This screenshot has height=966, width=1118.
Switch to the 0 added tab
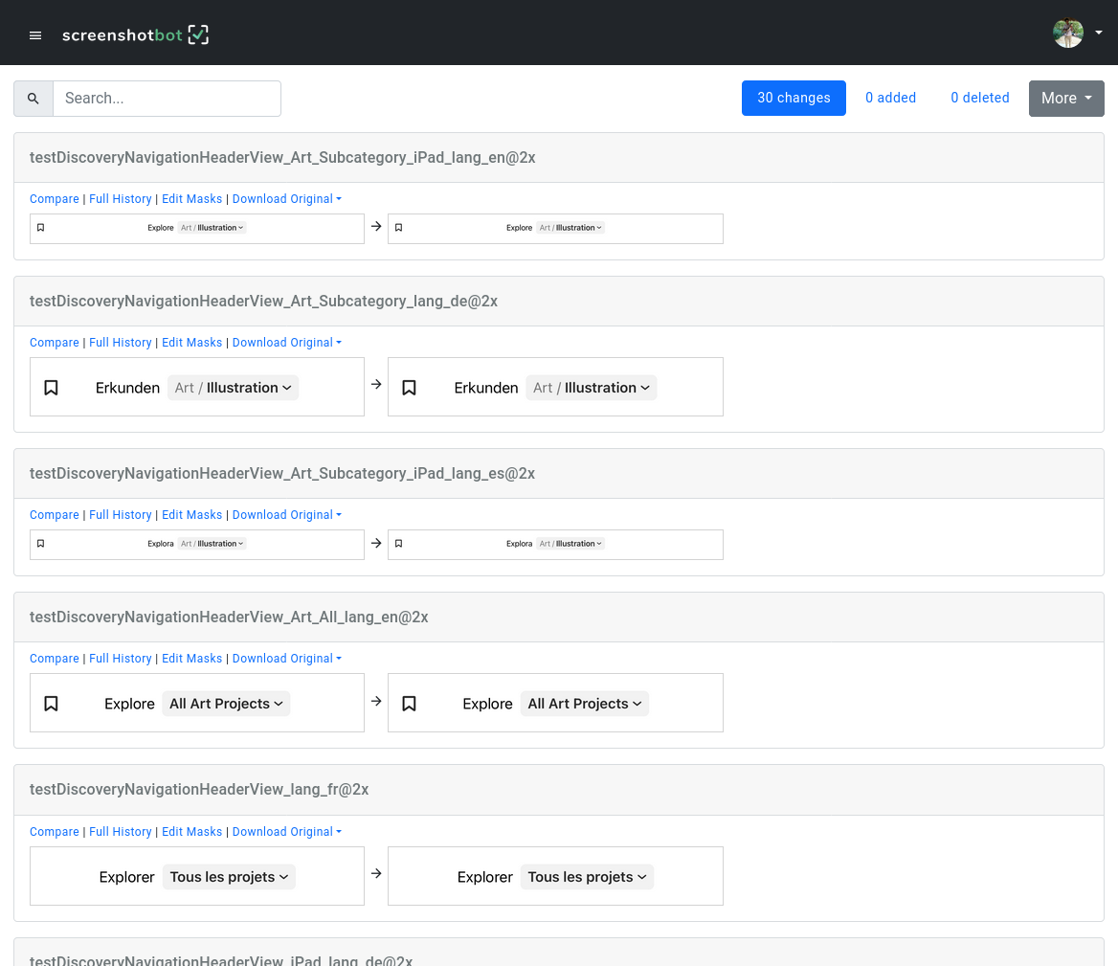click(x=890, y=98)
